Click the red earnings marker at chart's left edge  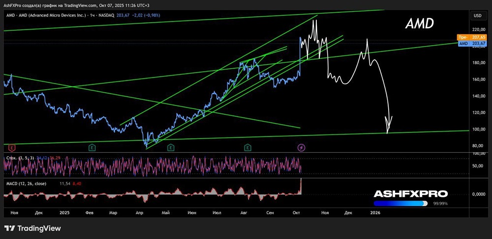13,147
